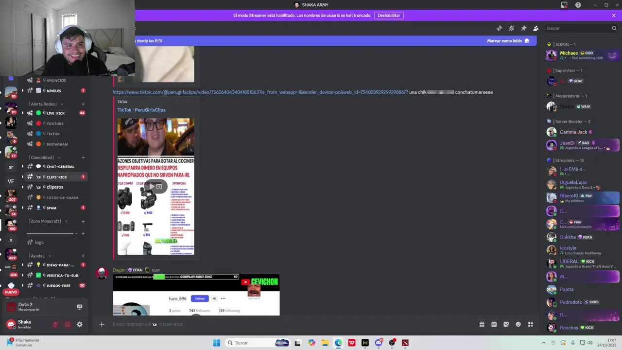Viewport: 622px width, 350px height.
Task: Open the TikTok perugirlsclips video link
Action: [260, 92]
